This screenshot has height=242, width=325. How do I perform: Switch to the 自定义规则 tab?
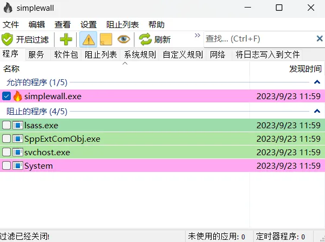(x=182, y=55)
